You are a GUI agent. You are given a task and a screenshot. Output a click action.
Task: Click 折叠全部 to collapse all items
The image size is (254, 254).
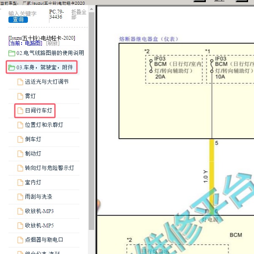79,14
